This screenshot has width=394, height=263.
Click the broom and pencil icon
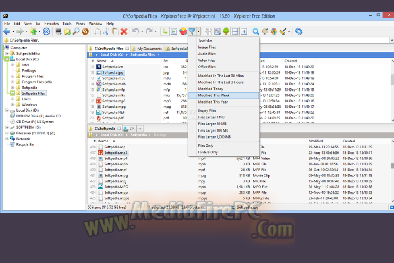pos(283,31)
